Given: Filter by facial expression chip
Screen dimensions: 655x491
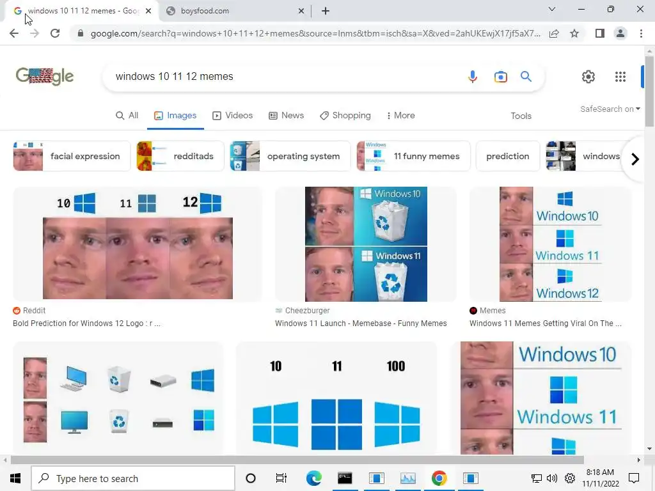Looking at the screenshot, I should (x=72, y=156).
